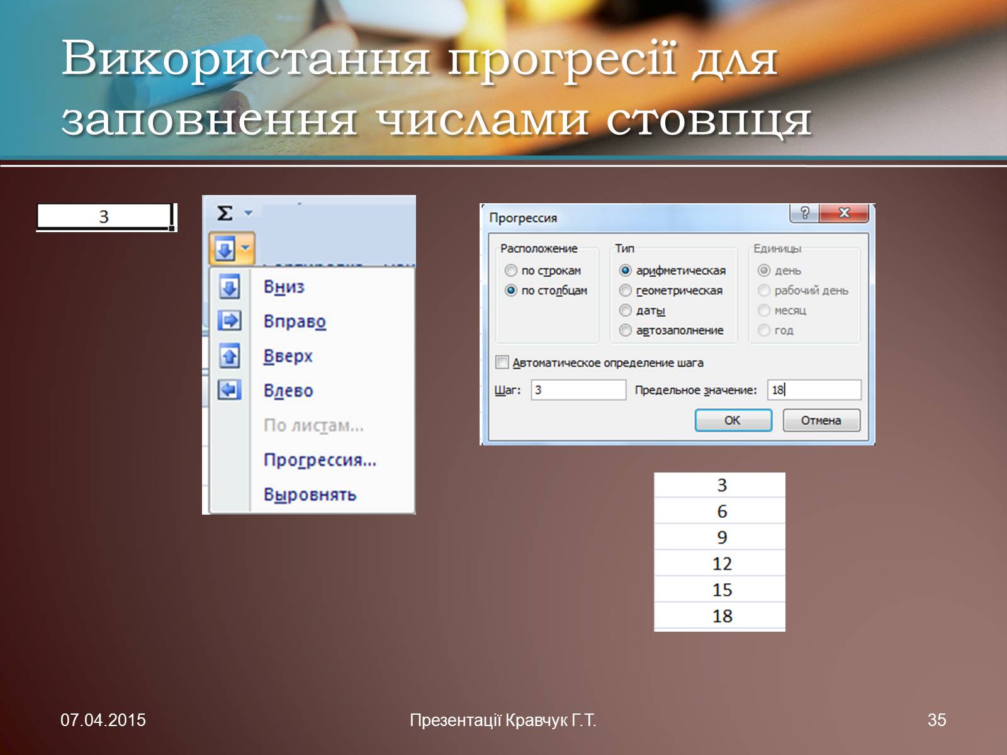
Task: Choose арифметическая progression type
Action: (625, 271)
